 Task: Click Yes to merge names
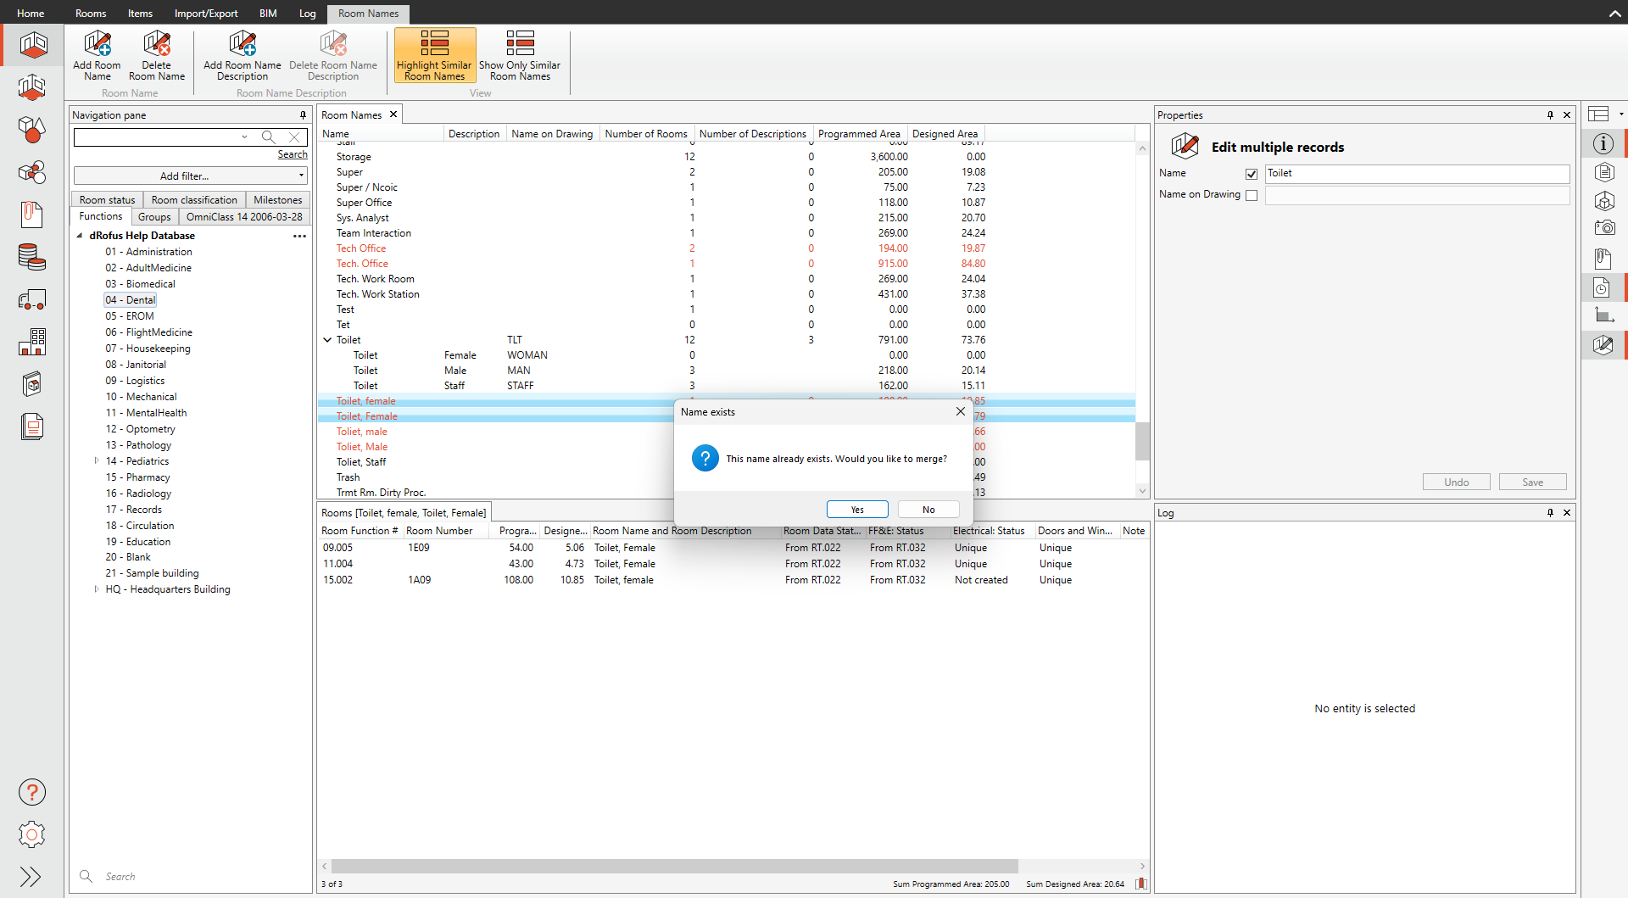[x=857, y=510]
